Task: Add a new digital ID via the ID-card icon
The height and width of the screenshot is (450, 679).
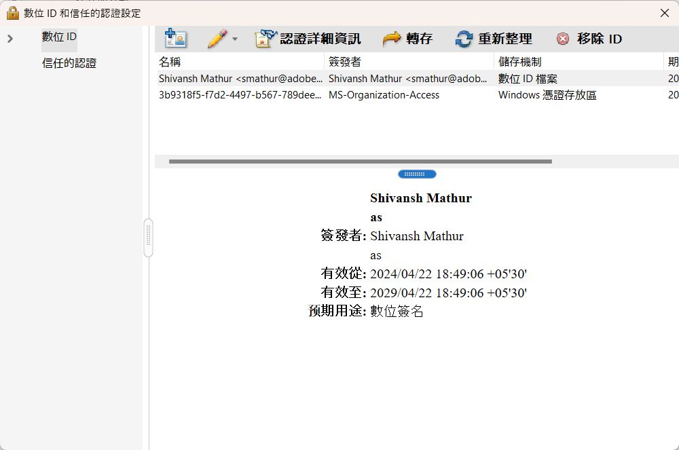Action: point(175,39)
